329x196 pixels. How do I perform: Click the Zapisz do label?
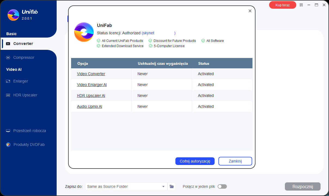pyautogui.click(x=74, y=186)
